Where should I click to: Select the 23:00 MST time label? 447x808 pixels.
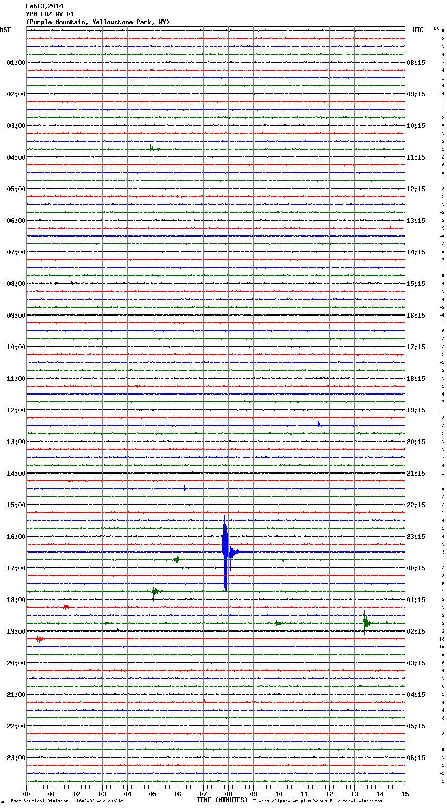(x=16, y=758)
